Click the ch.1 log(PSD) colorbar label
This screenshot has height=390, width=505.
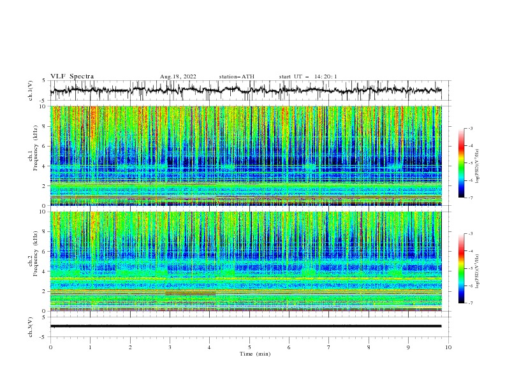(477, 166)
